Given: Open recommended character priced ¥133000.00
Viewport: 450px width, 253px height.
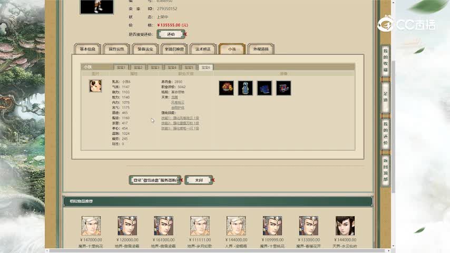Looking at the screenshot, I should (308, 226).
